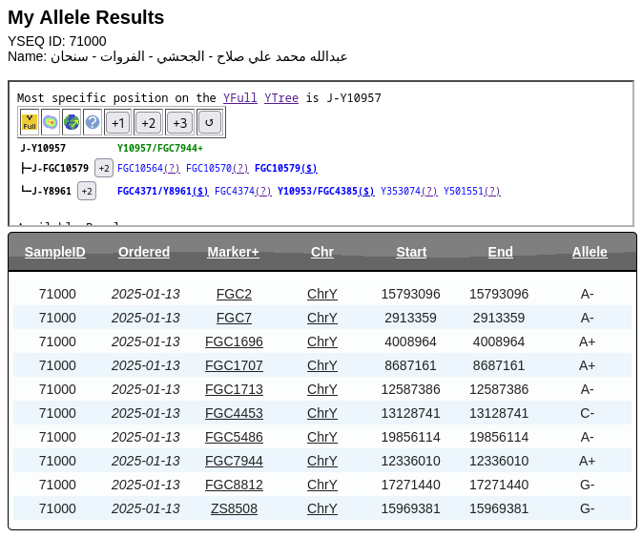Open the YFull link

click(x=240, y=98)
